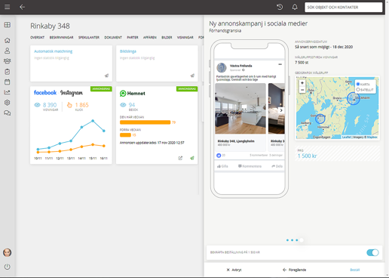Zoom out on the map
This screenshot has width=389, height=278.
[302, 90]
